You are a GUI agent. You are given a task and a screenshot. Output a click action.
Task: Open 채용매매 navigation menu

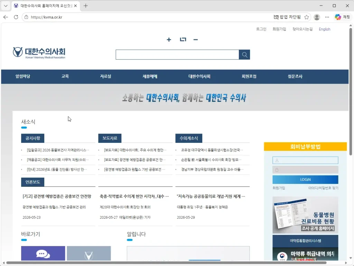click(150, 76)
